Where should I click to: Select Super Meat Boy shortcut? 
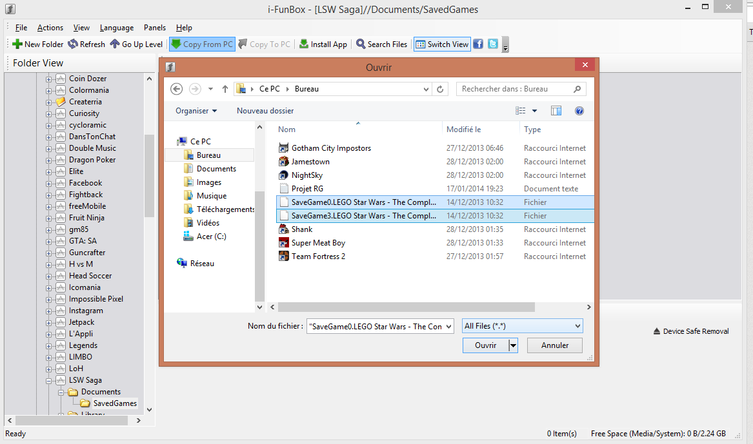(318, 242)
